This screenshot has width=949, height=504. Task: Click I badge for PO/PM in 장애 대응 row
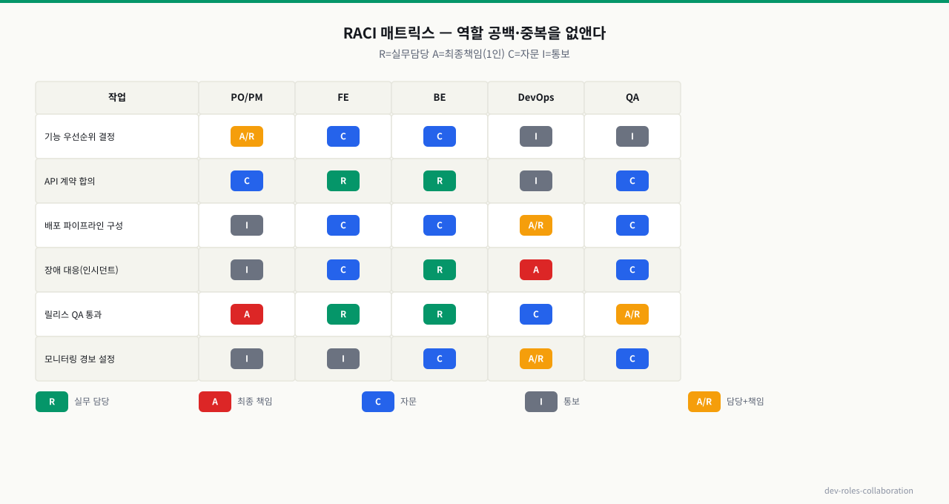coord(247,270)
